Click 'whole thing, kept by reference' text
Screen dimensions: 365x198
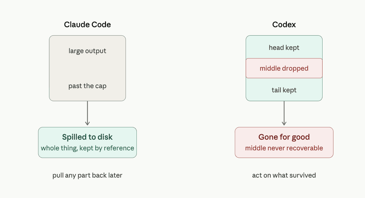click(87, 148)
